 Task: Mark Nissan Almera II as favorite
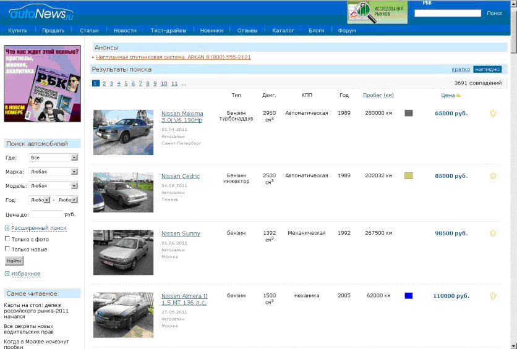coord(493,296)
